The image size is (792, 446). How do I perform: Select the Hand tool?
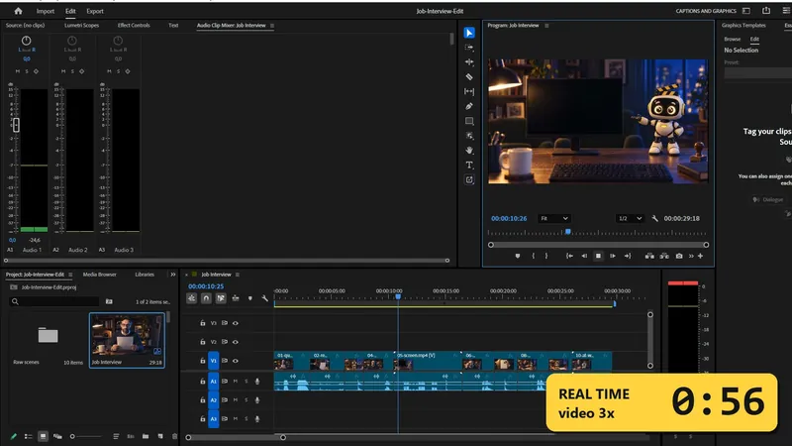tap(469, 151)
